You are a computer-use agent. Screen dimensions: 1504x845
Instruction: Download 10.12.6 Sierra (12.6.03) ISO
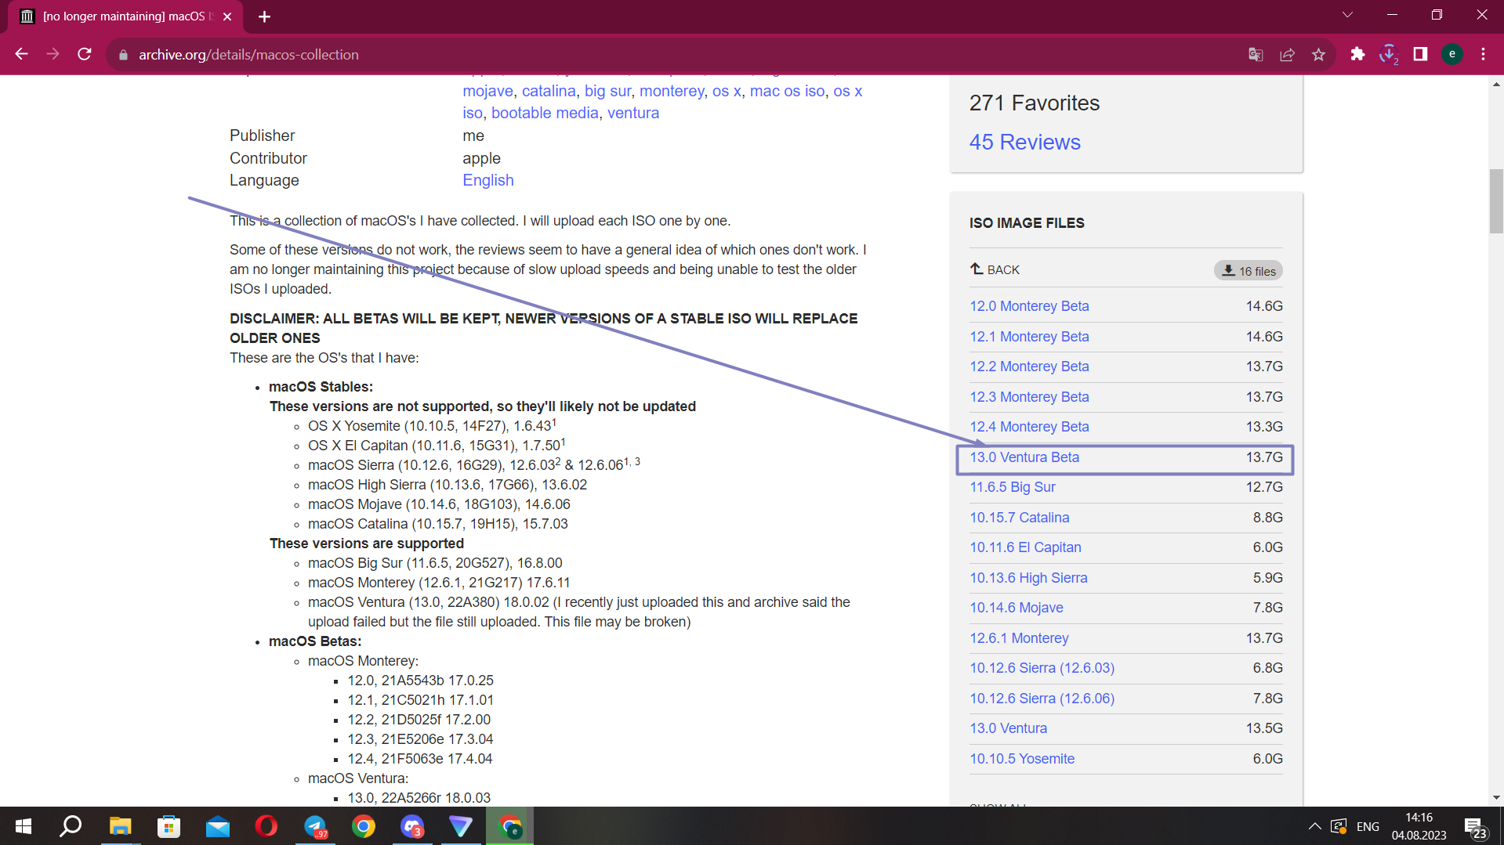[x=1042, y=668]
